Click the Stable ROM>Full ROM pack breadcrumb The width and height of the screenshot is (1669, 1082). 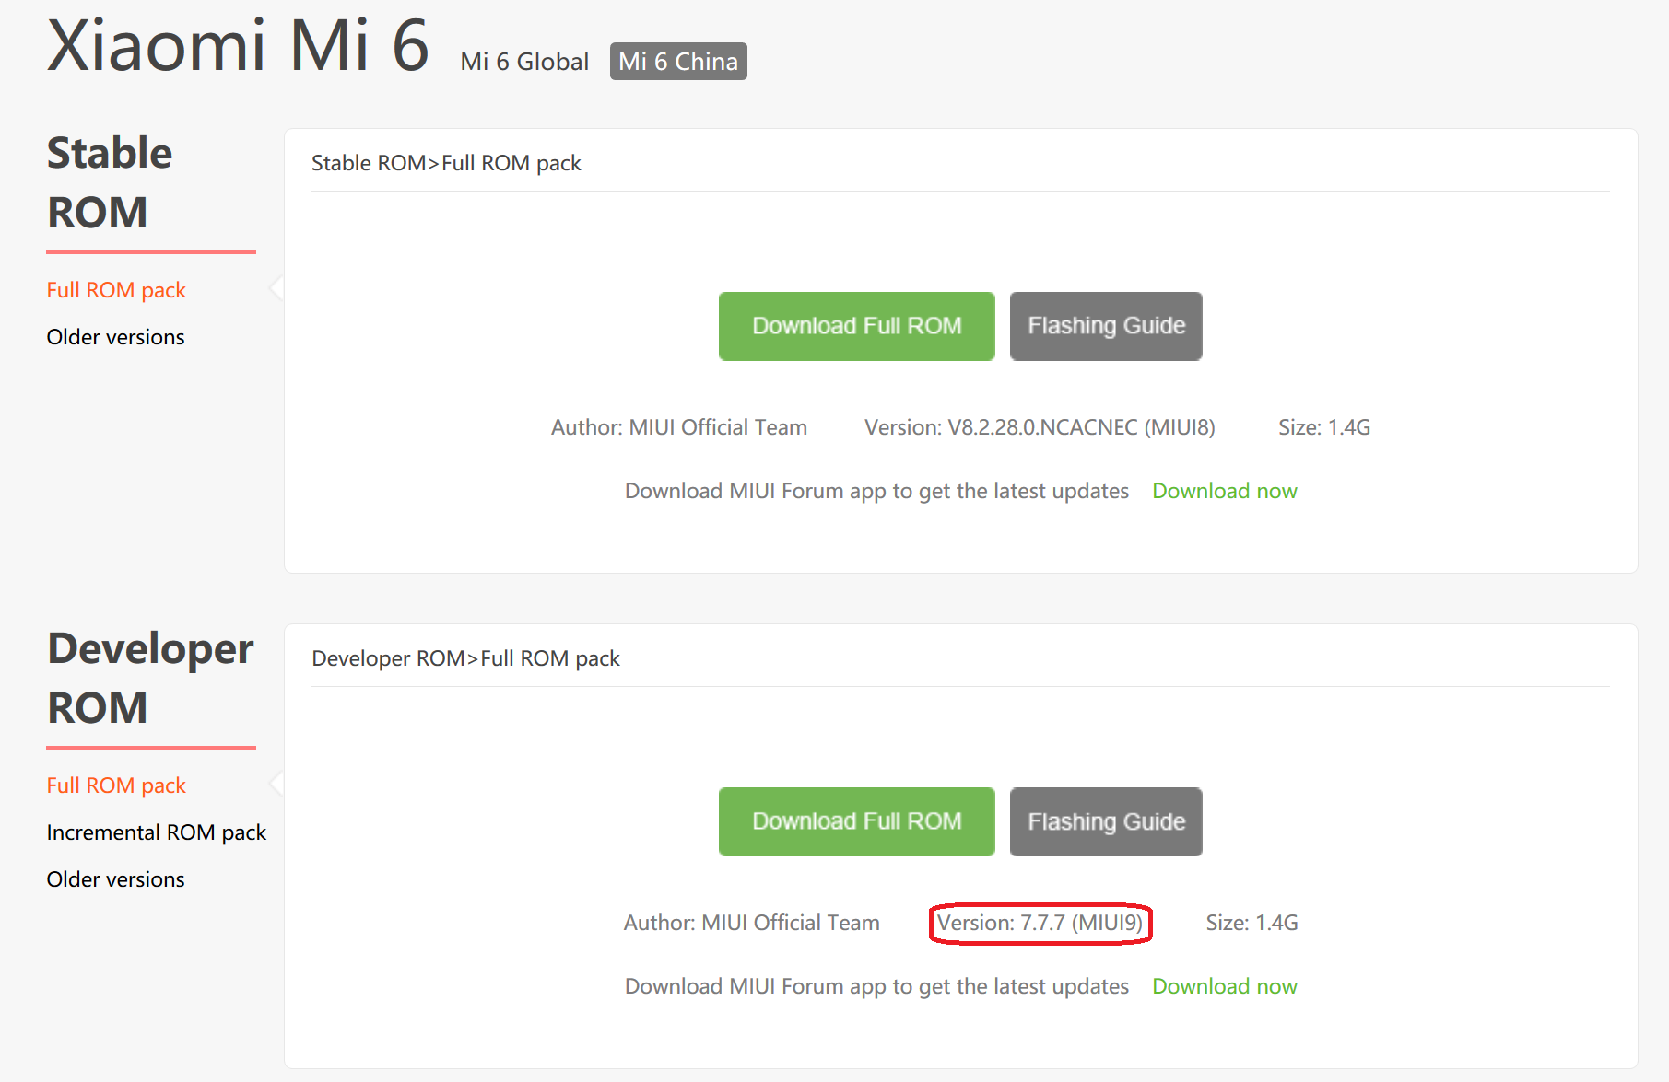[x=446, y=163]
